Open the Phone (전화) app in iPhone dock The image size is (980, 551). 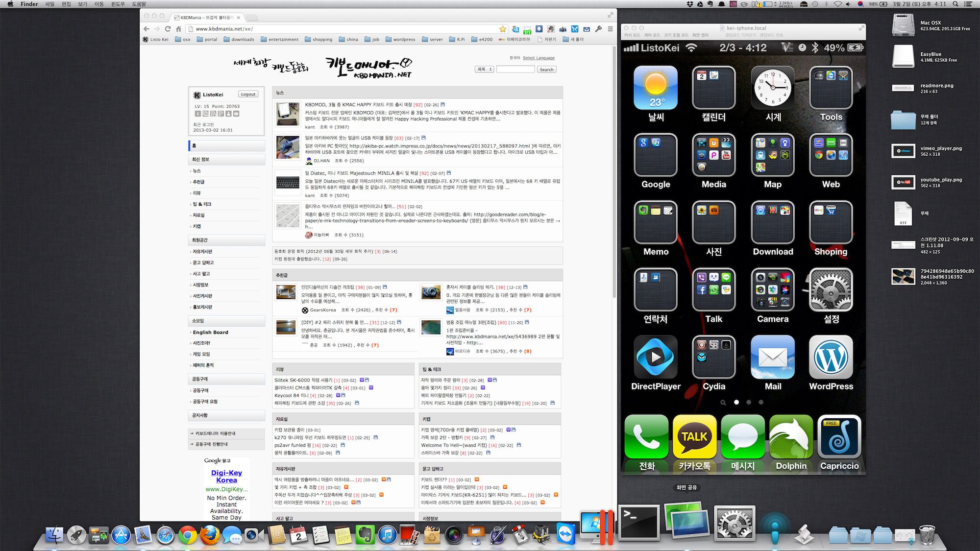[x=646, y=437]
